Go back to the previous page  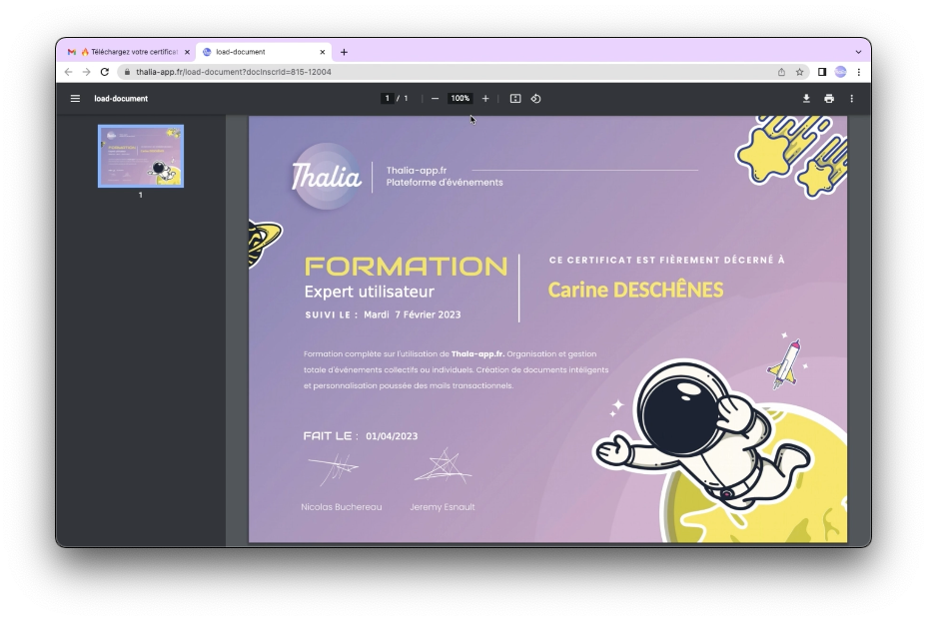(68, 72)
